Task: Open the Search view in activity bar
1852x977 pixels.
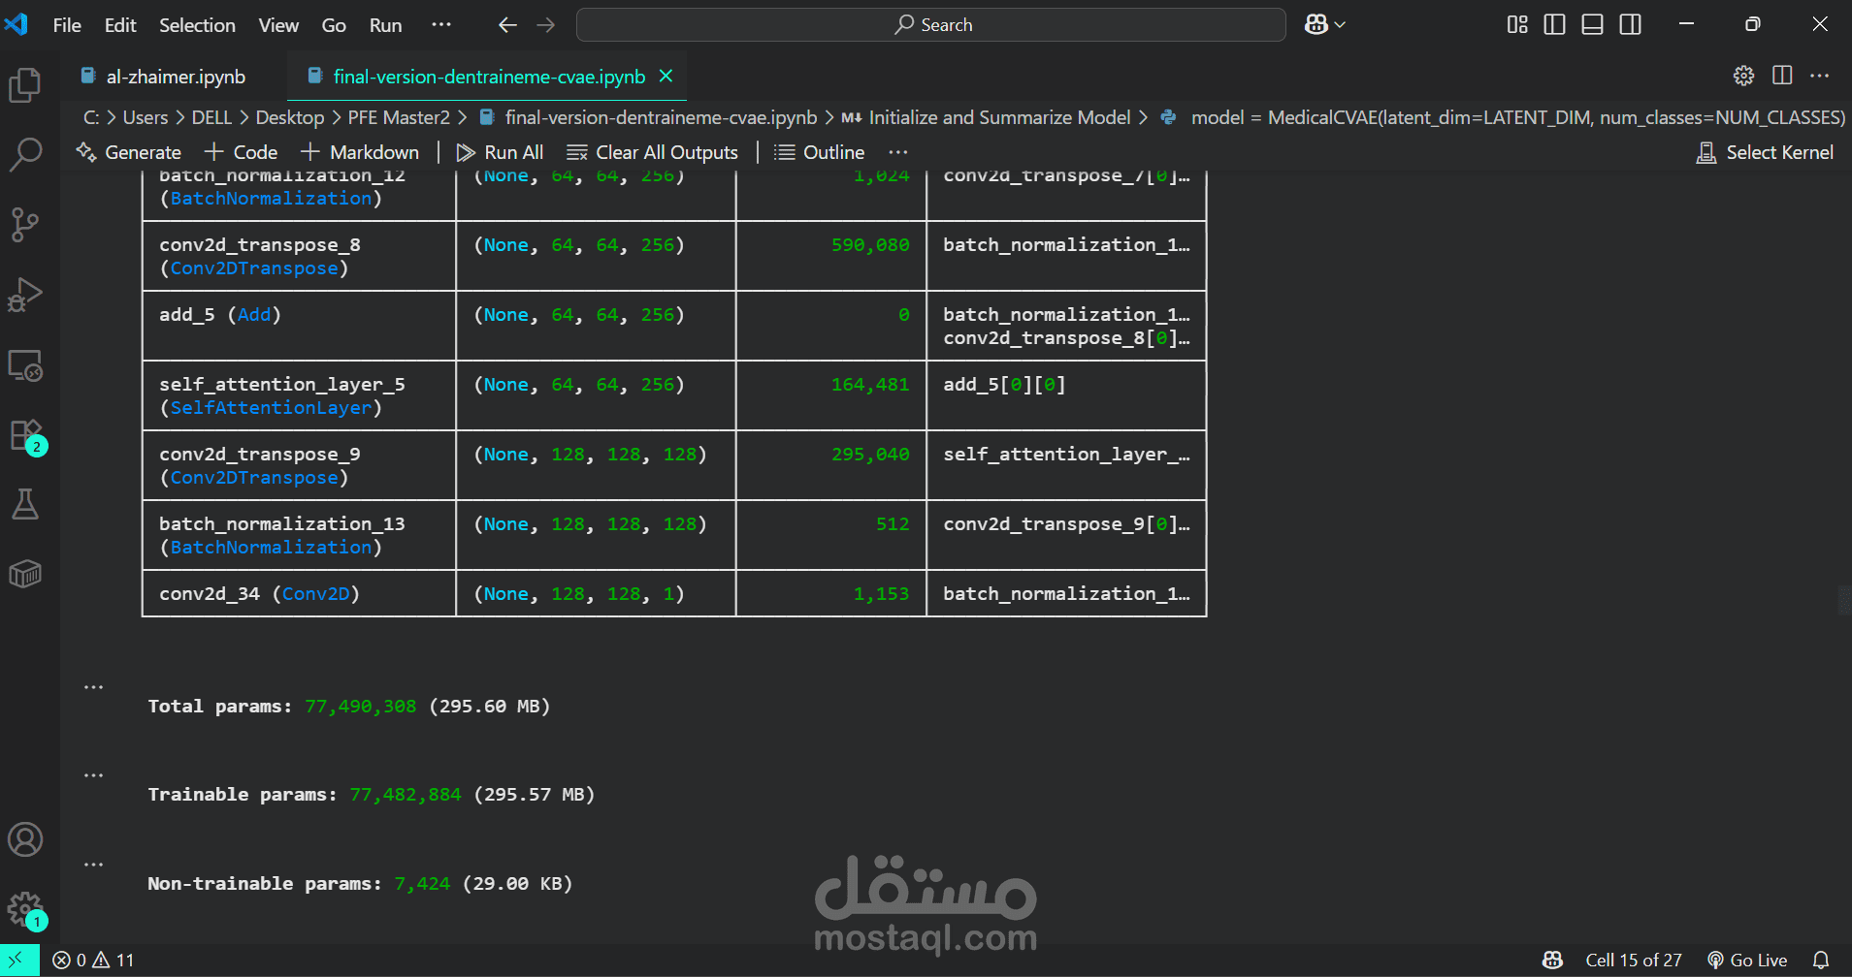Action: point(25,154)
